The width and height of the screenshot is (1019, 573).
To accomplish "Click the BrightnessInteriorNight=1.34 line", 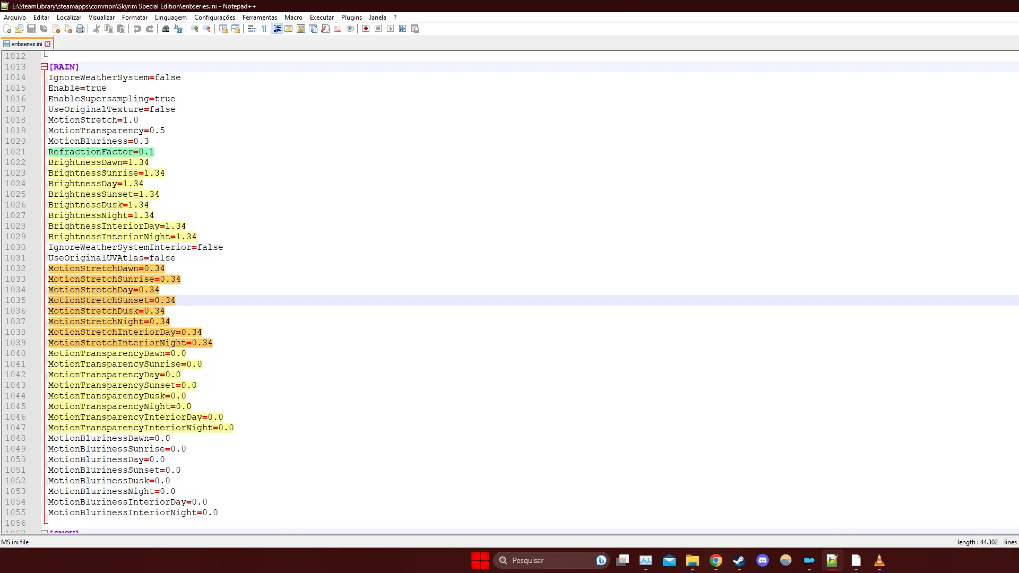I will [x=122, y=237].
